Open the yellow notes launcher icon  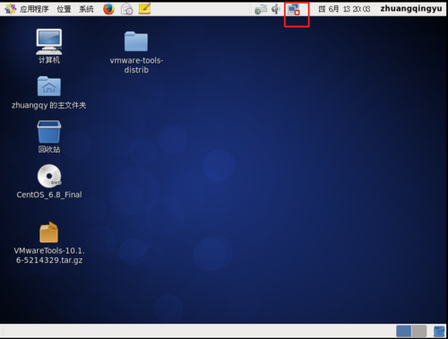coord(144,9)
